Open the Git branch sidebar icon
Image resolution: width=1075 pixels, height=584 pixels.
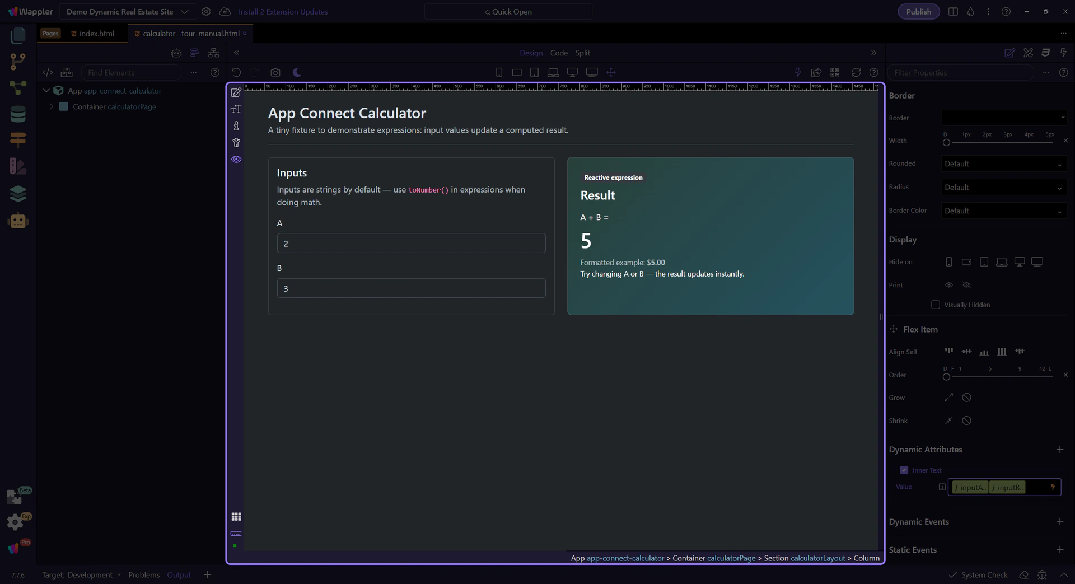tap(18, 62)
